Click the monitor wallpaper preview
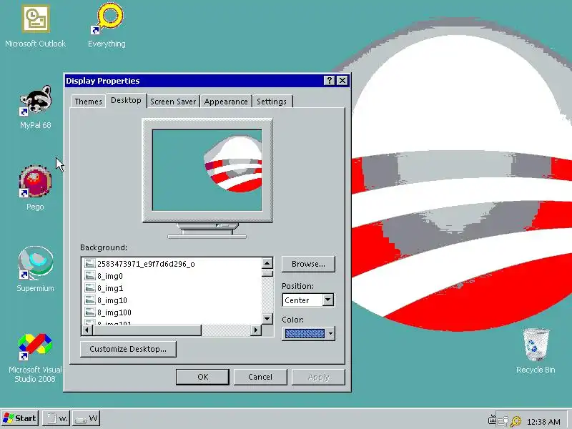This screenshot has height=429, width=572. [x=207, y=170]
